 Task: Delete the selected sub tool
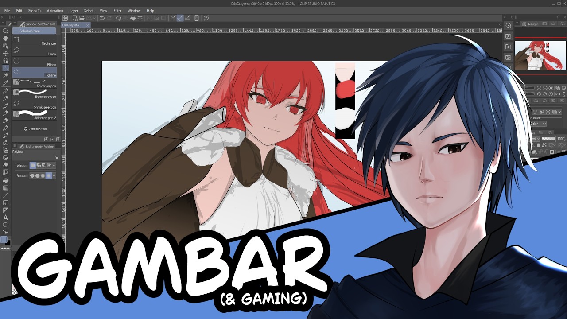pyautogui.click(x=58, y=139)
